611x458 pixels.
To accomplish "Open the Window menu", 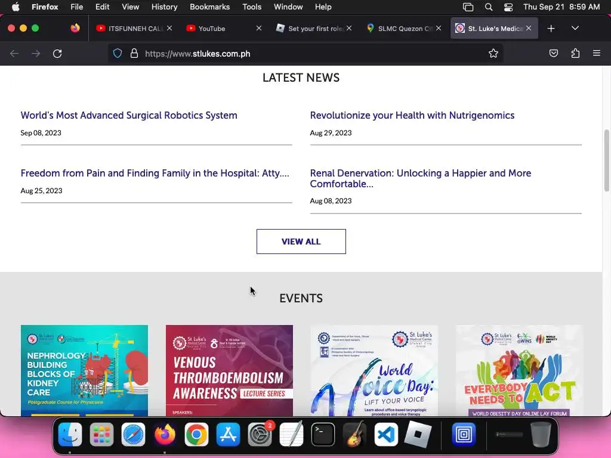I will [x=288, y=7].
